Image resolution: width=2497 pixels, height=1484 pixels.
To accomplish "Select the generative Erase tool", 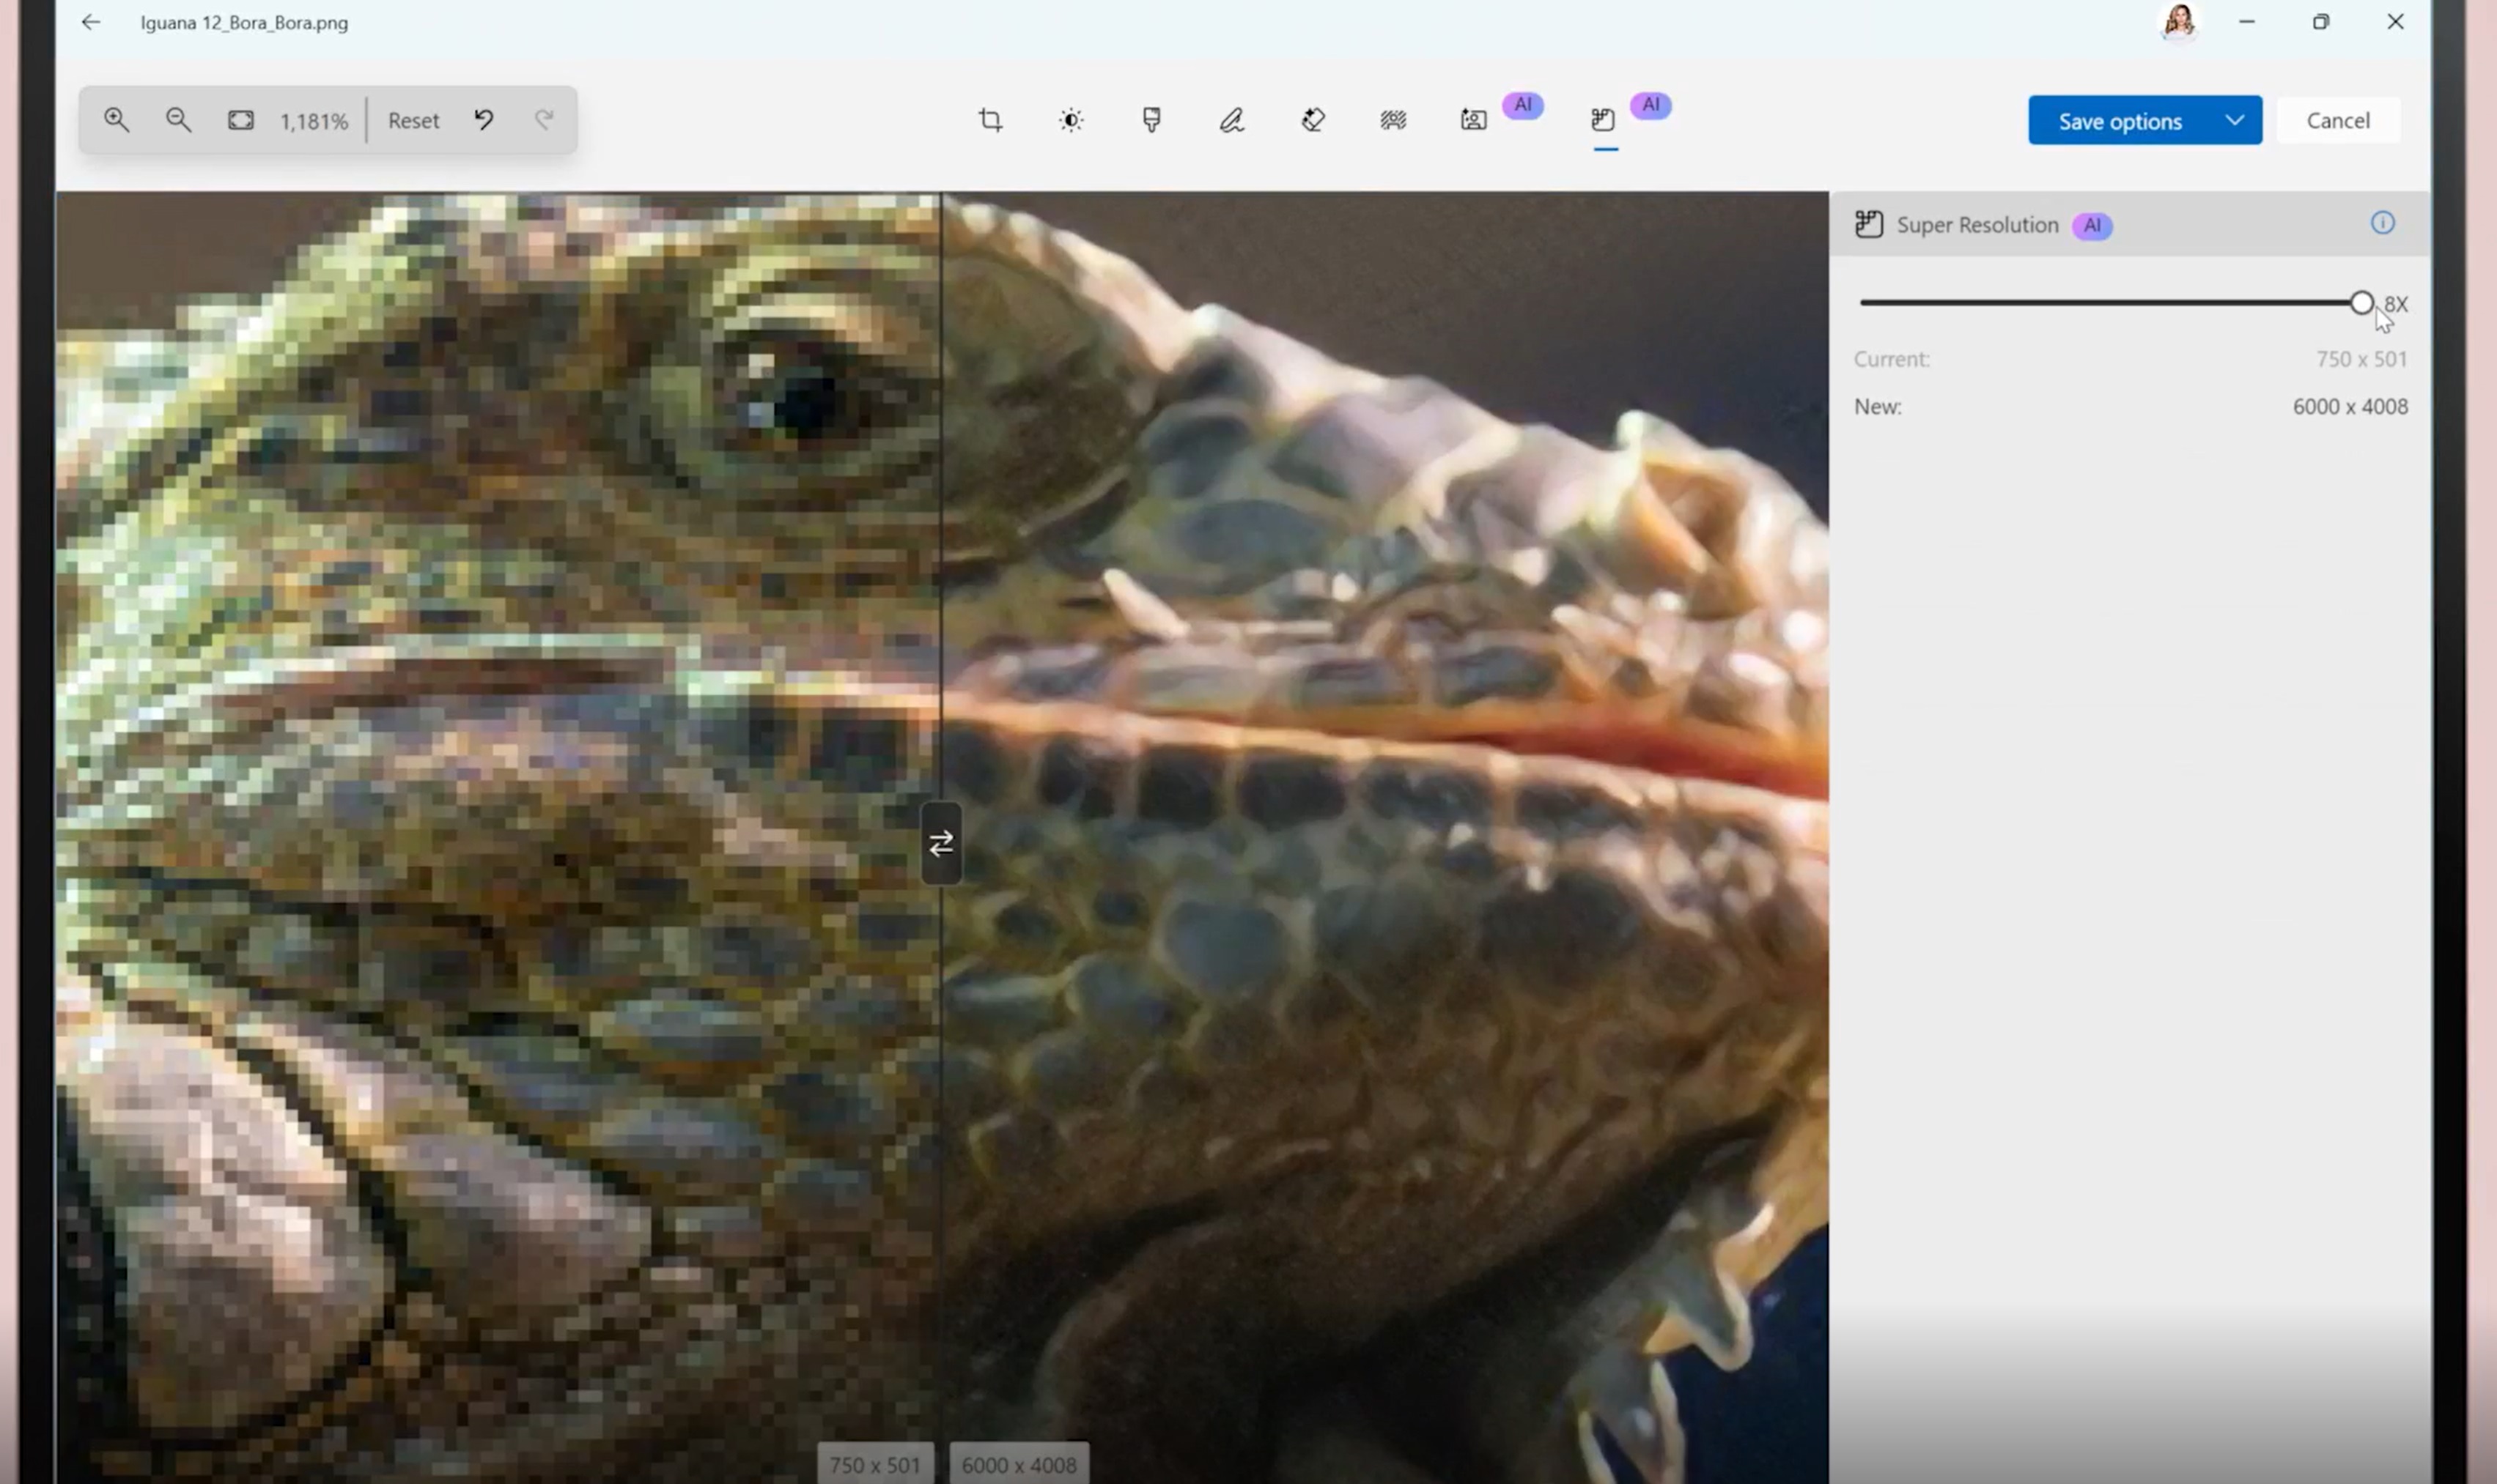I will [1313, 120].
